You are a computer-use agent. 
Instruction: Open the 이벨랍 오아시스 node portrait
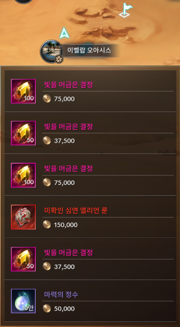click(51, 51)
